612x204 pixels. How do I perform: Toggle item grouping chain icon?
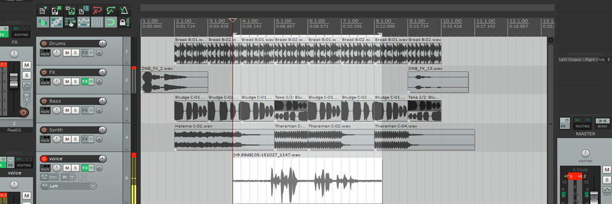[56, 22]
